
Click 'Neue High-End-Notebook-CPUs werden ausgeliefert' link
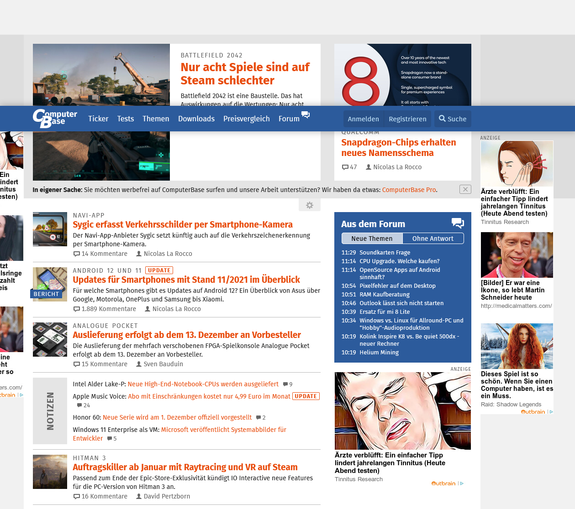click(x=203, y=384)
